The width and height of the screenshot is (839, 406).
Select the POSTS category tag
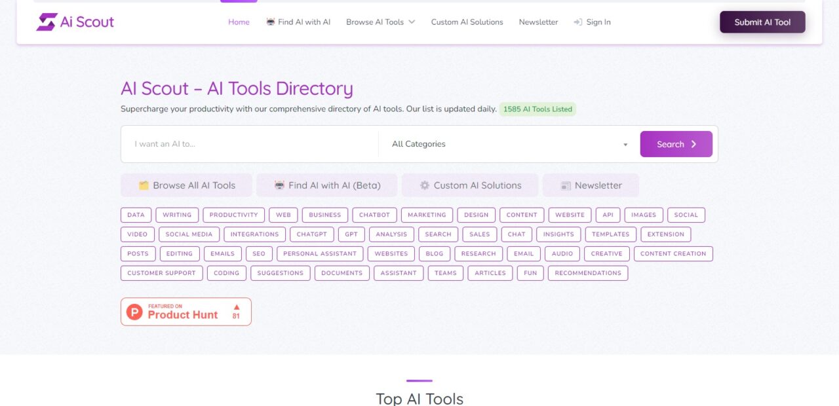(138, 254)
